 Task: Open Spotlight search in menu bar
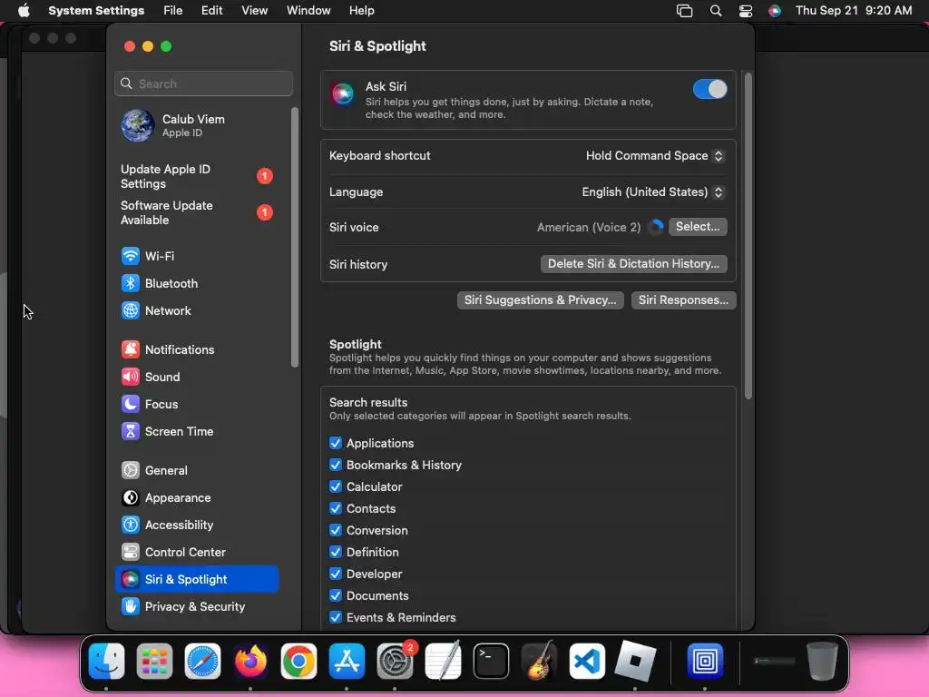[716, 11]
